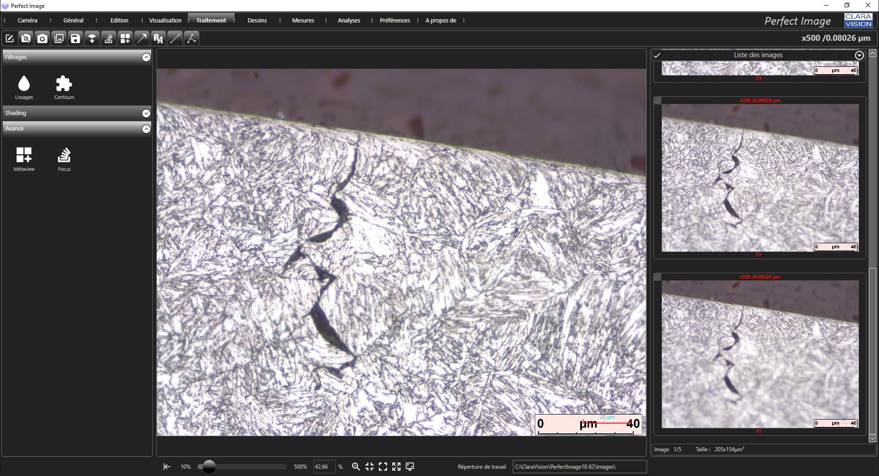This screenshot has width=879, height=476.
Task: Click the image list scroll up arrow
Action: point(873,53)
